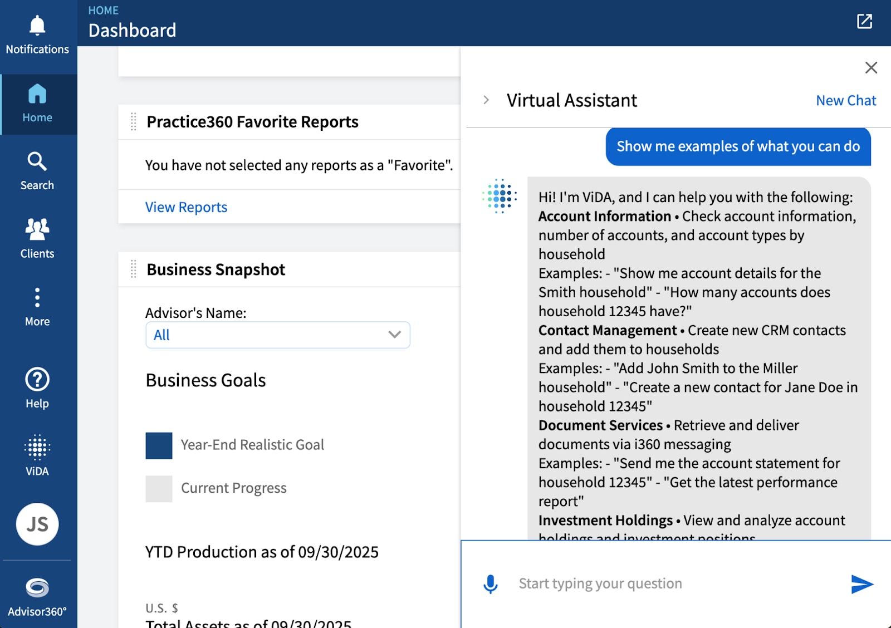Grab the Business Snapshot drag handle
This screenshot has width=891, height=628.
(134, 269)
